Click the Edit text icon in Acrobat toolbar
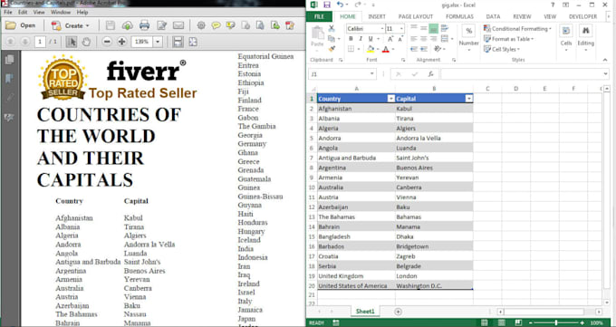The width and height of the screenshot is (616, 327). point(161,25)
